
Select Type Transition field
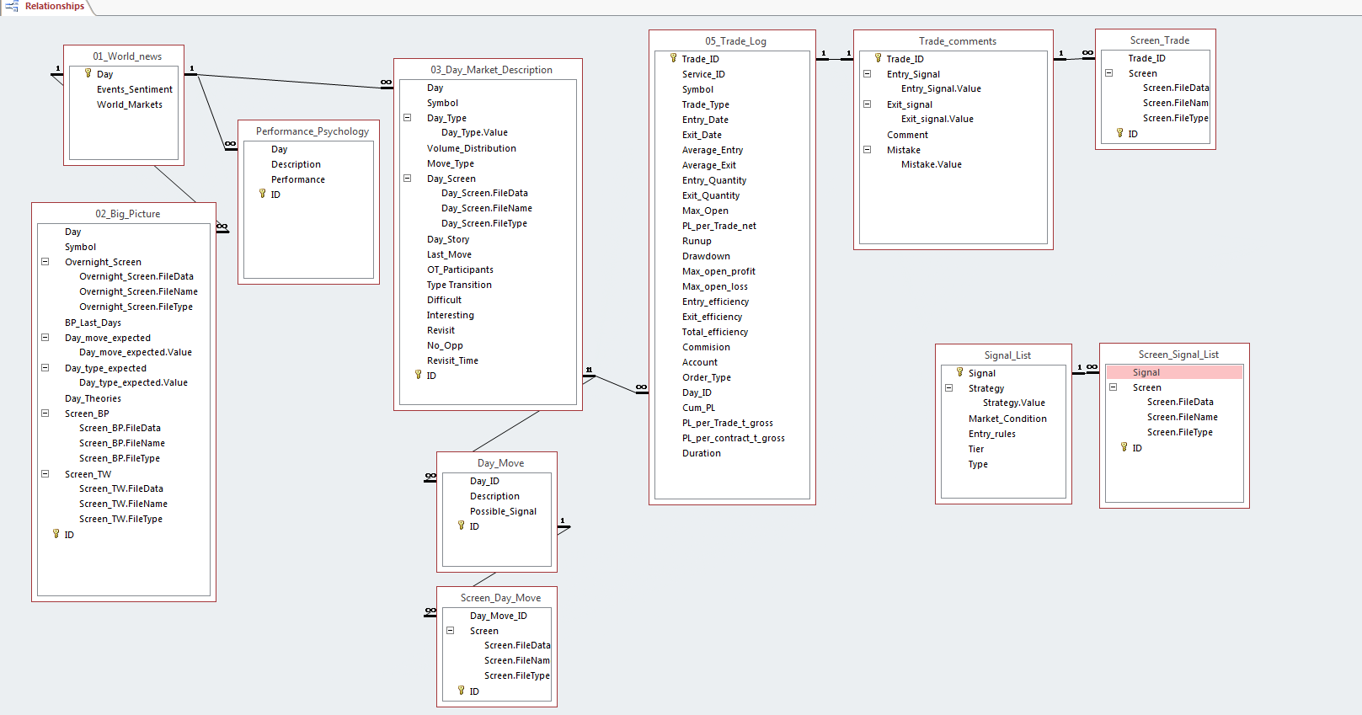pos(459,285)
